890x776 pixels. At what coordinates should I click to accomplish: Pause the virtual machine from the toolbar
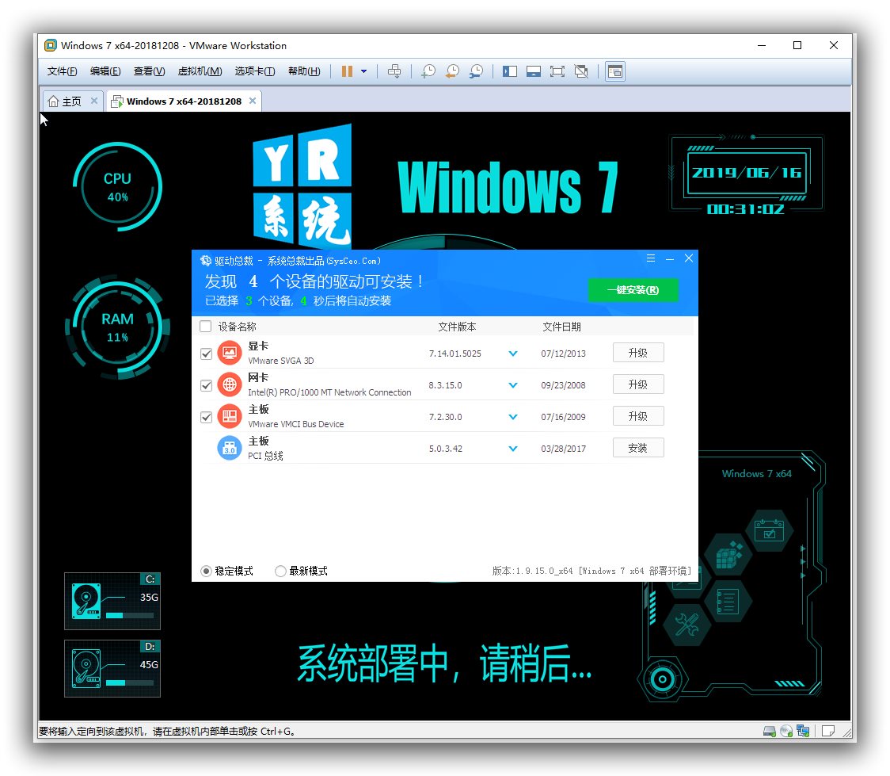(x=347, y=71)
